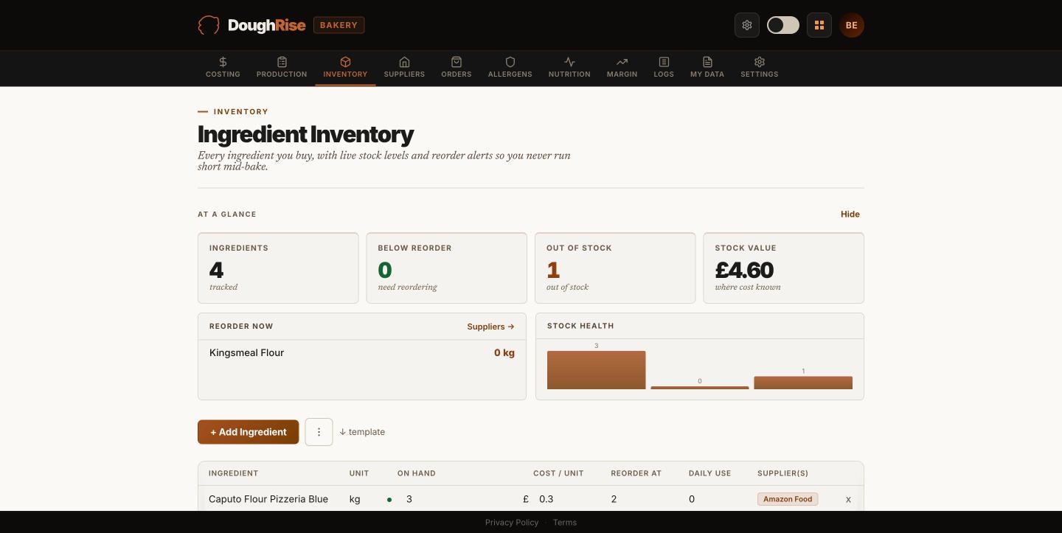Click the Logs list icon

(x=664, y=62)
